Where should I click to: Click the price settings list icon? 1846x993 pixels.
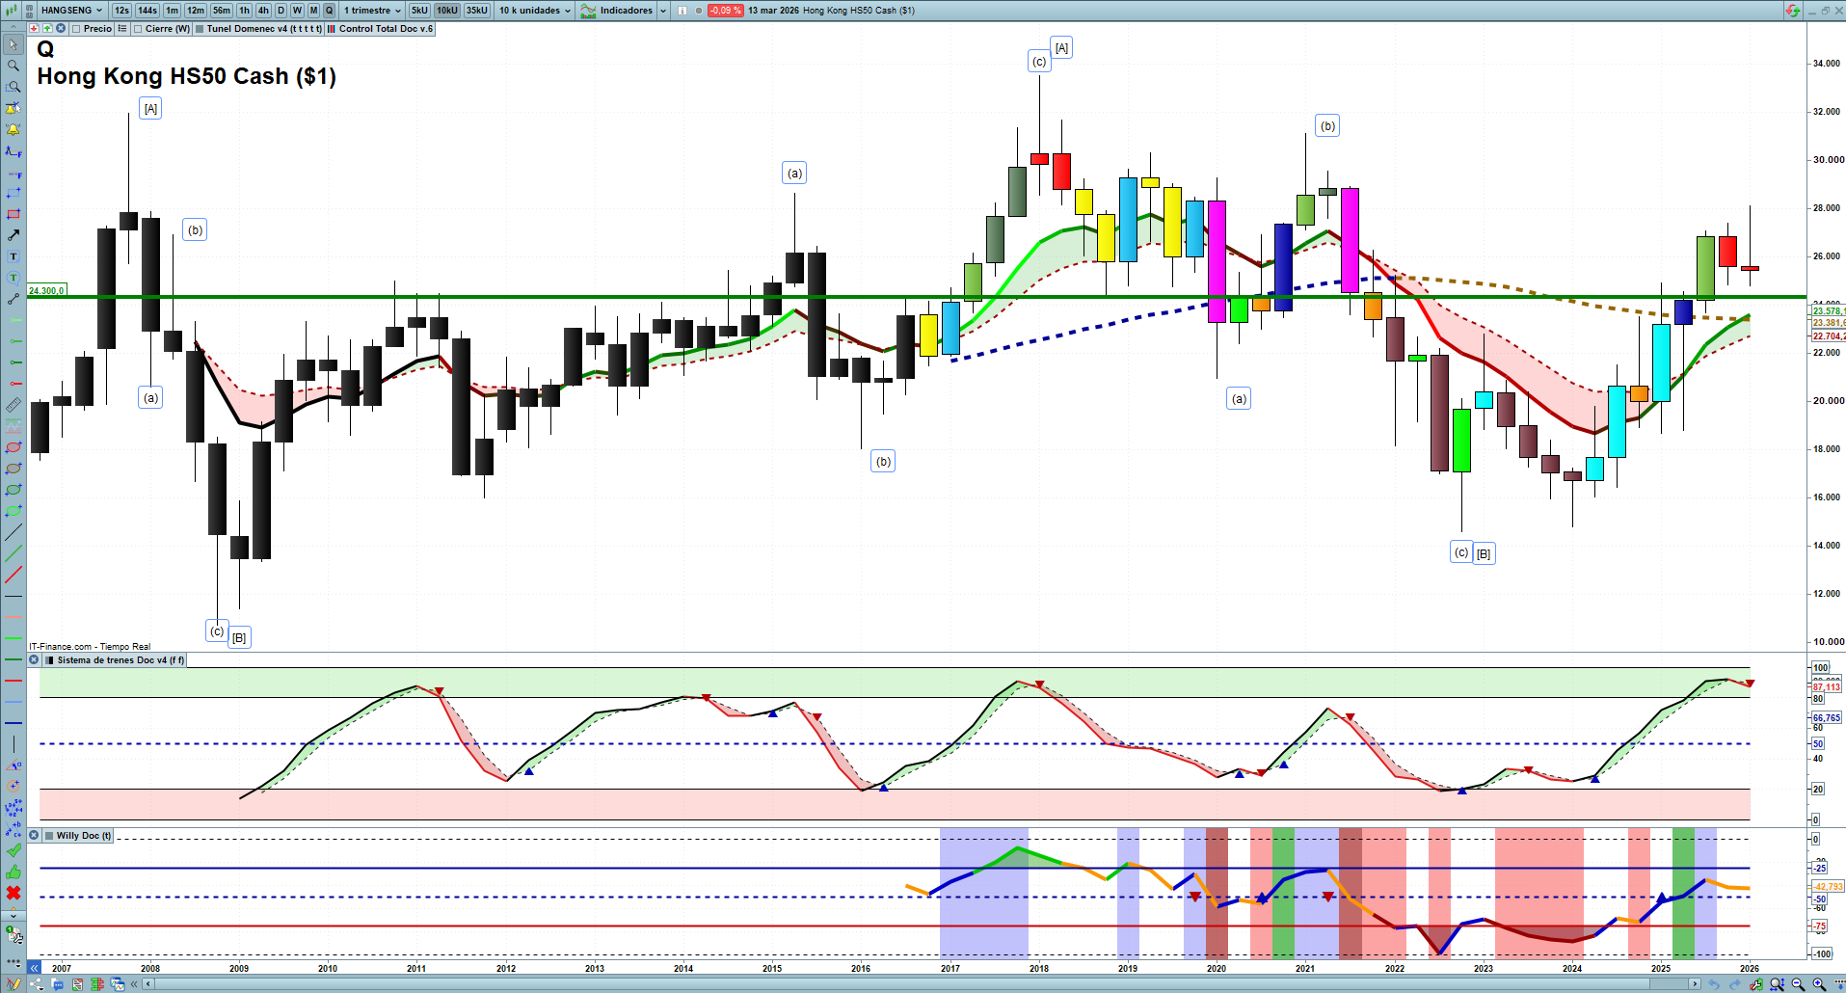point(122,29)
